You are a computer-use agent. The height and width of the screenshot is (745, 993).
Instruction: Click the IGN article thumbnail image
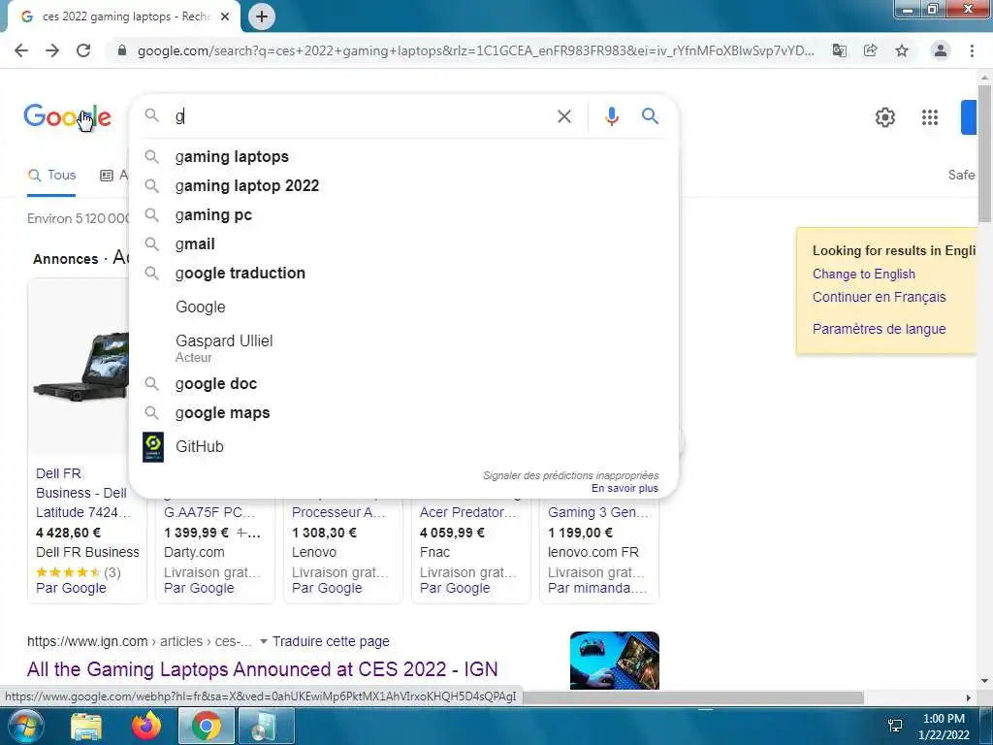[614, 661]
